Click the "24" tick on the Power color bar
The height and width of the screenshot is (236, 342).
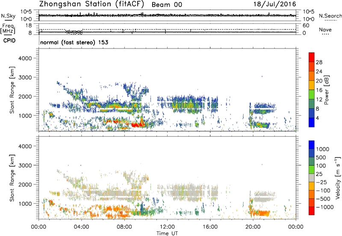point(319,72)
